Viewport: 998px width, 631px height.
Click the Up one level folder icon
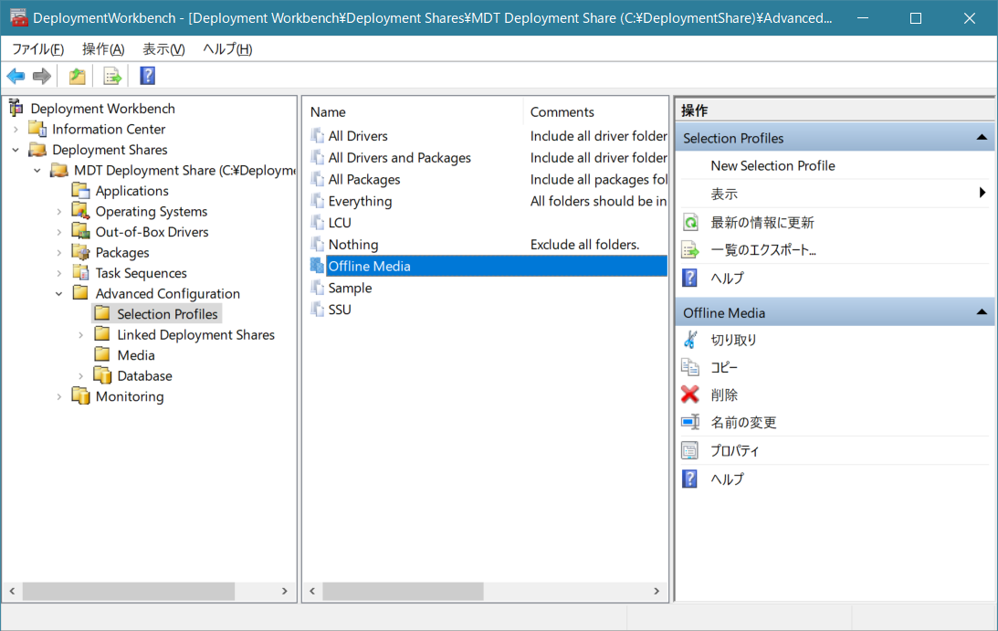tap(77, 77)
